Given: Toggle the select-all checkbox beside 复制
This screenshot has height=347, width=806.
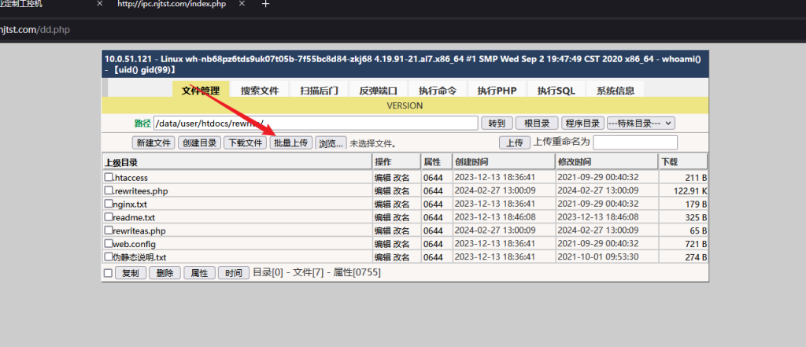Looking at the screenshot, I should (x=109, y=273).
